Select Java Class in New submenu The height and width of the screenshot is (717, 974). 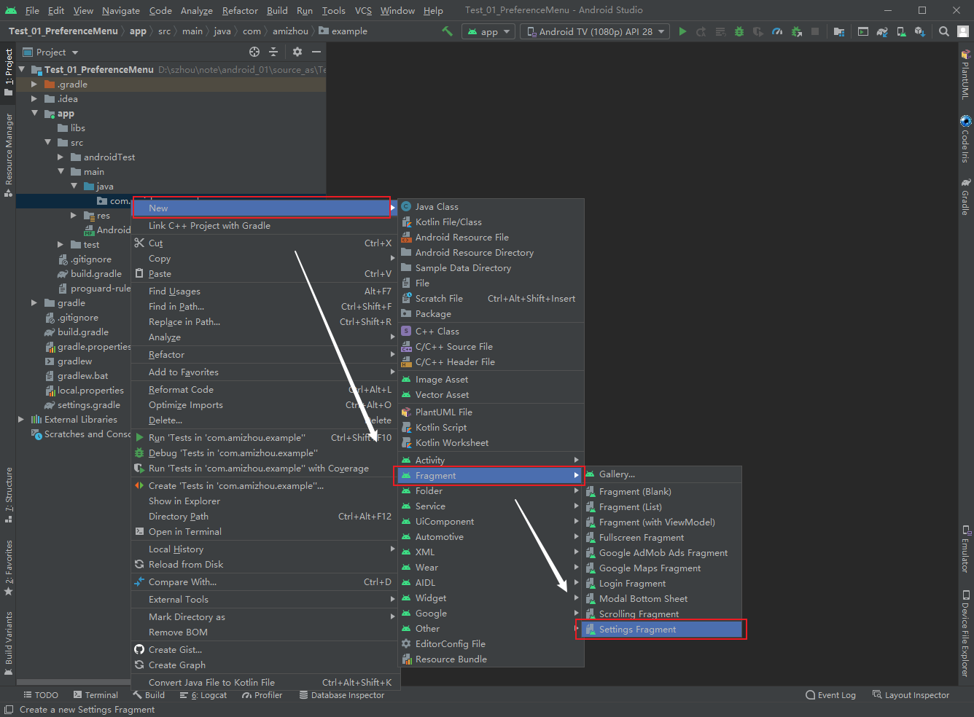tap(491, 207)
